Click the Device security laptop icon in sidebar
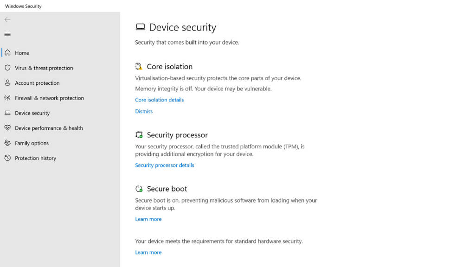This screenshot has width=475, height=267. point(7,113)
